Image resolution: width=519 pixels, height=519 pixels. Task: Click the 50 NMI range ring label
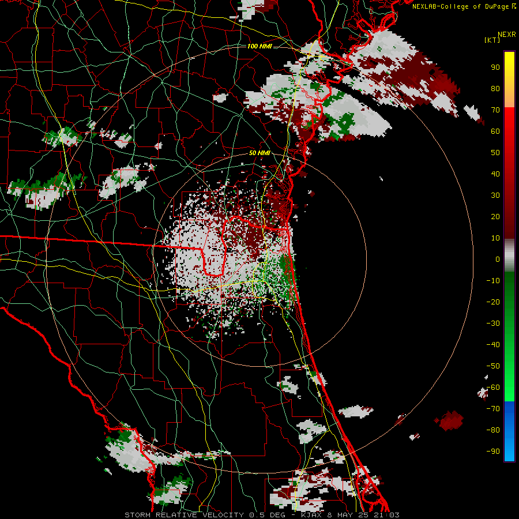(x=259, y=153)
